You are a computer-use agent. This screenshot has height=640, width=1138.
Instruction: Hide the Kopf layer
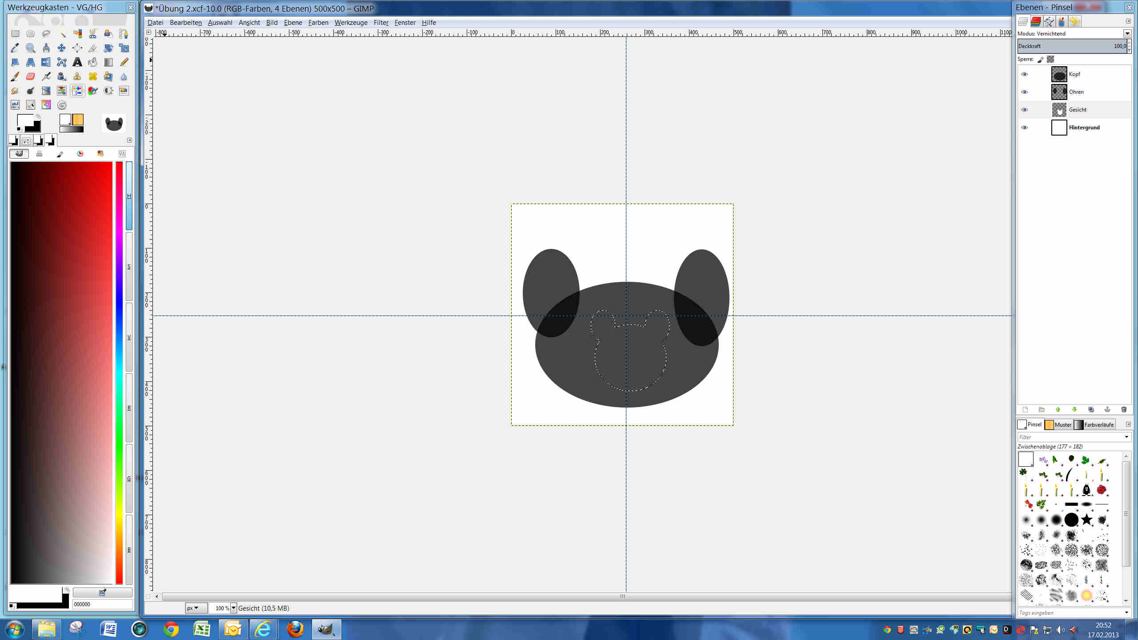(x=1025, y=74)
